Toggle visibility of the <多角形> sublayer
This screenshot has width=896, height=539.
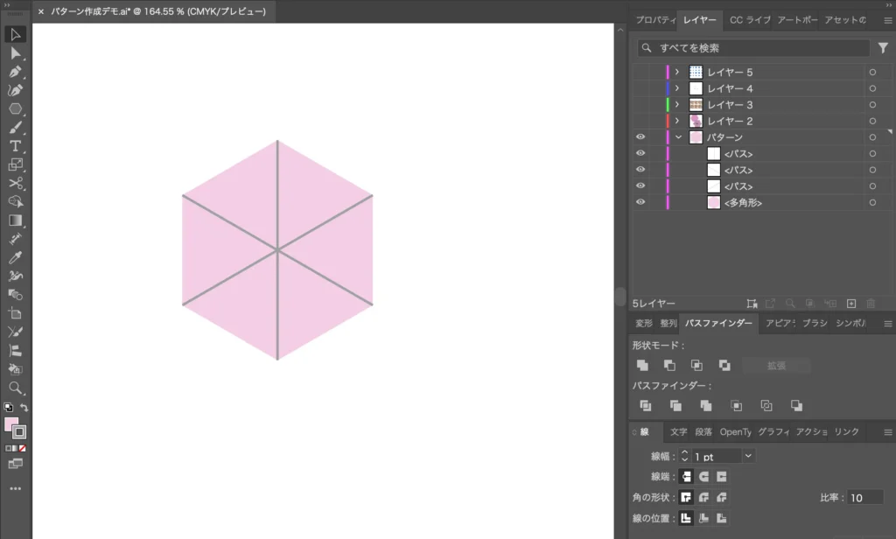click(640, 202)
